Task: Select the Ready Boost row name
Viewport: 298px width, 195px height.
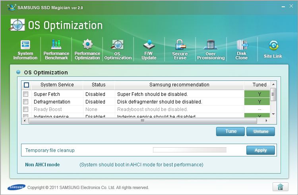Action: pyautogui.click(x=48, y=109)
